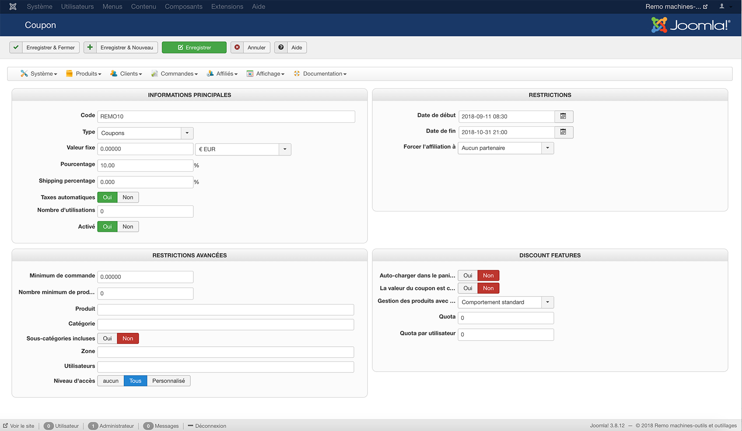Open the calendar picker for Date de début
This screenshot has height=431, width=742.
tap(563, 116)
